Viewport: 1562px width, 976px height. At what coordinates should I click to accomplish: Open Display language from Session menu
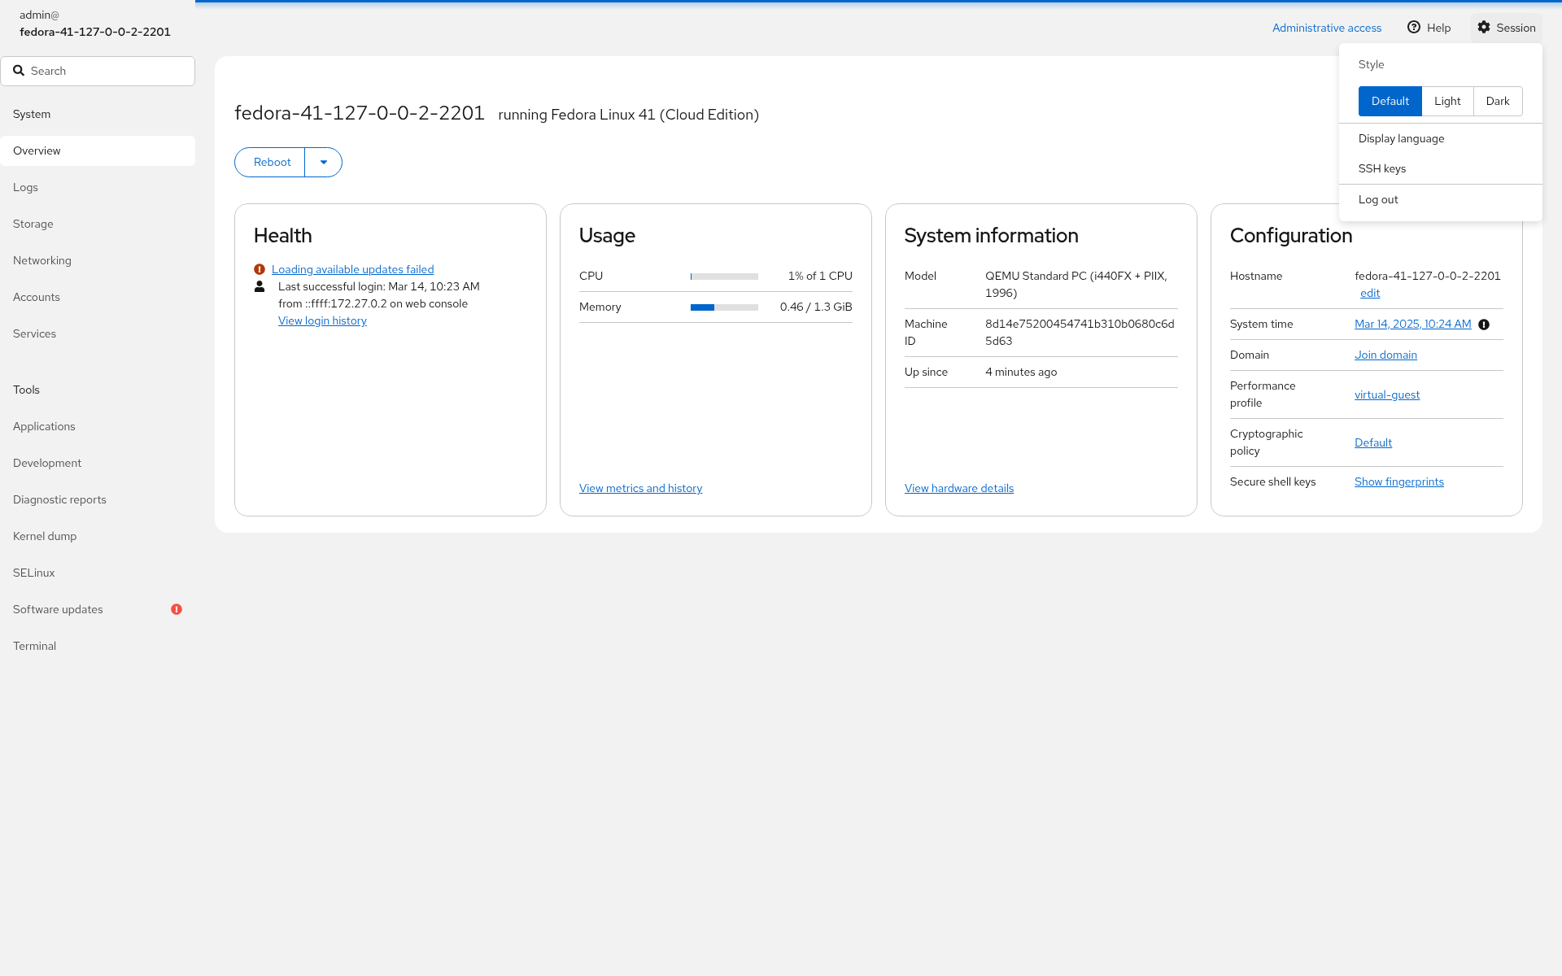(x=1441, y=138)
